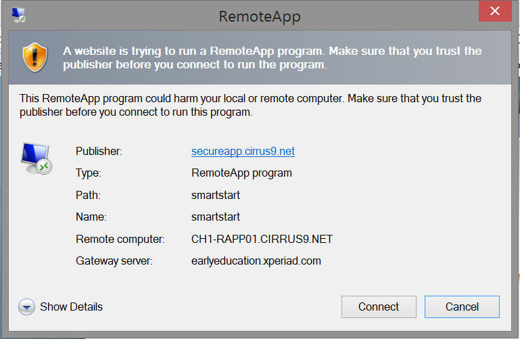Click the Type value RemoteApp program

[241, 173]
